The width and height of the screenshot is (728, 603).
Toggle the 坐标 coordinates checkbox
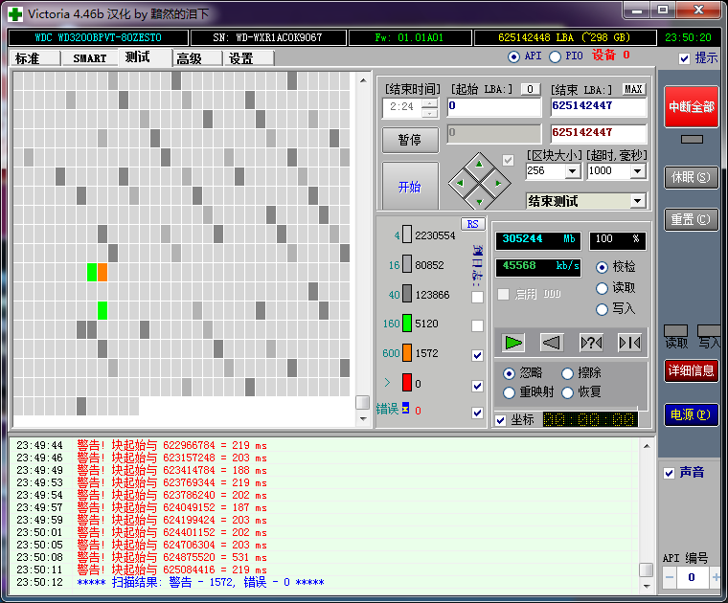coord(500,420)
